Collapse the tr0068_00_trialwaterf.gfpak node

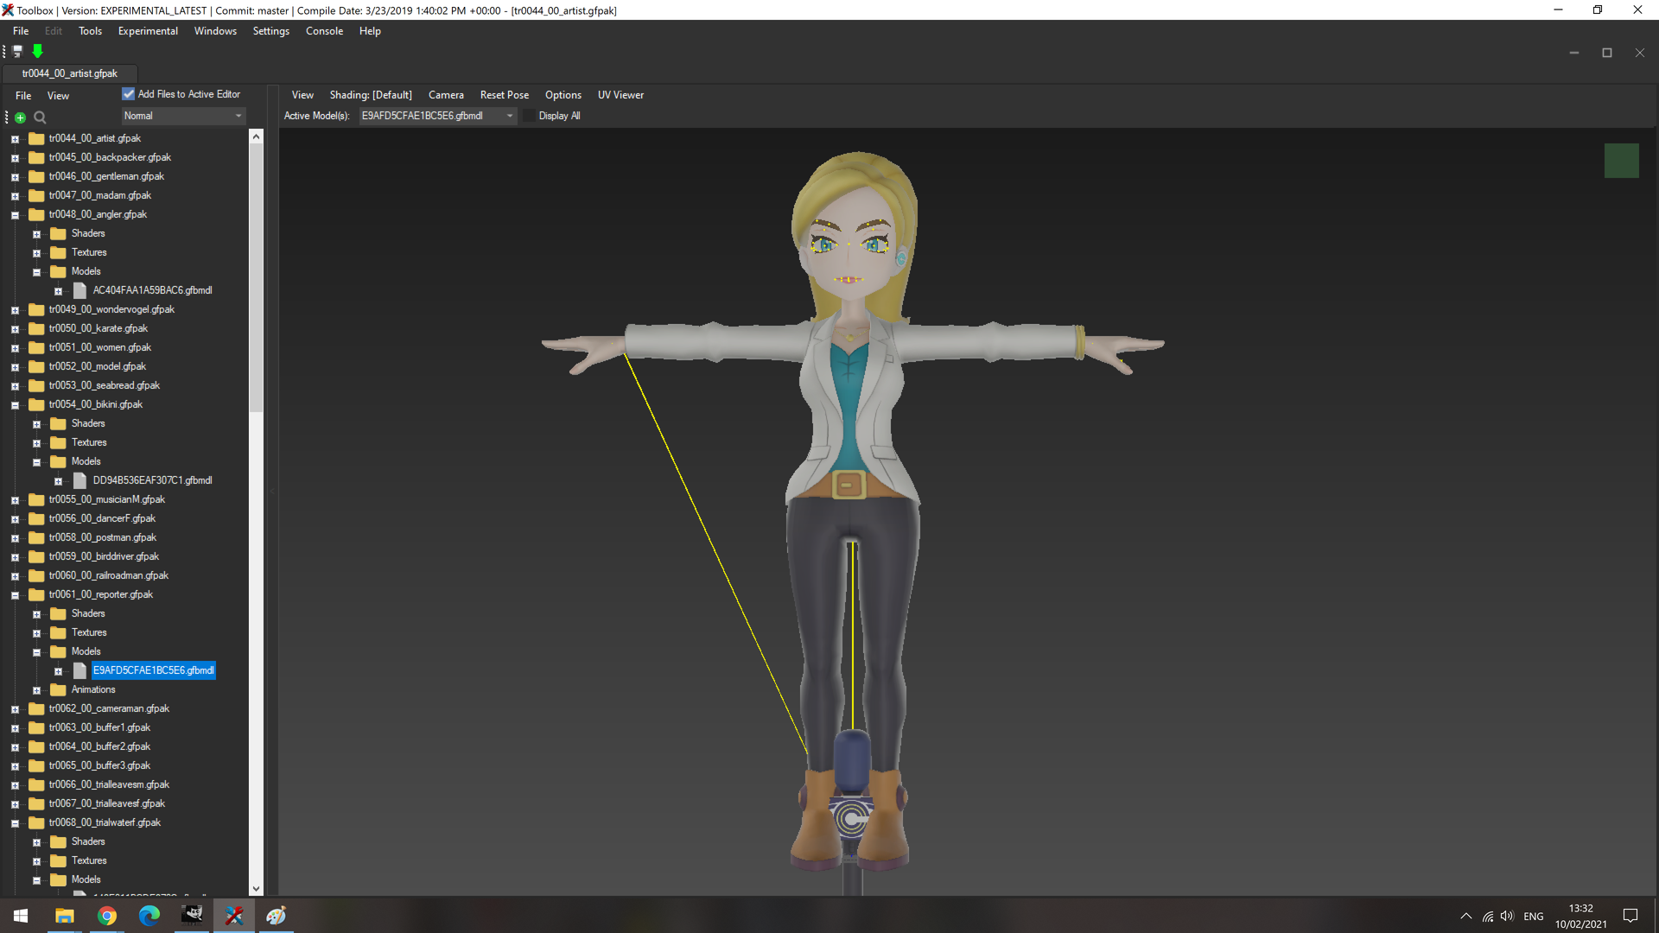15,823
